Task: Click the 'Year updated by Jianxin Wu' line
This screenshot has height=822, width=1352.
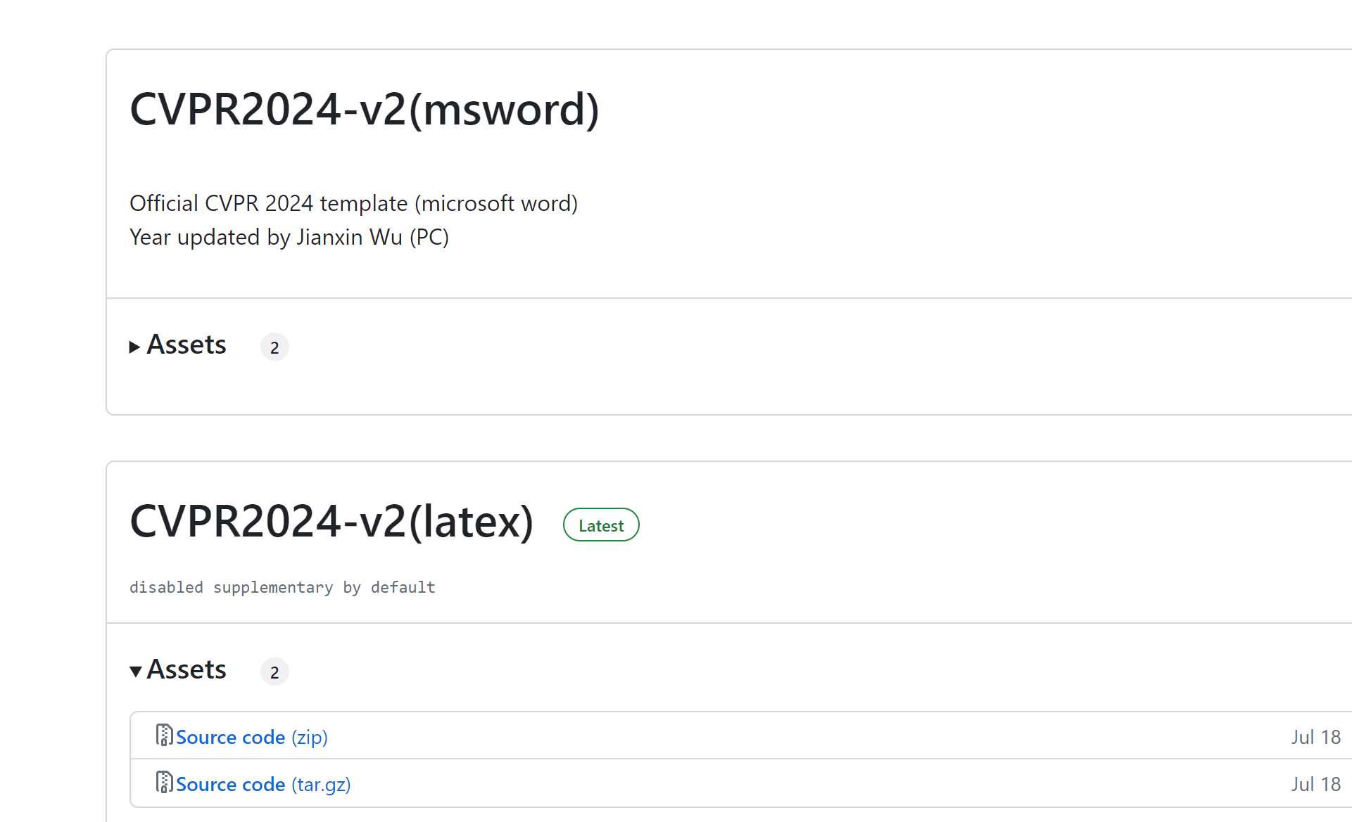Action: pyautogui.click(x=289, y=237)
